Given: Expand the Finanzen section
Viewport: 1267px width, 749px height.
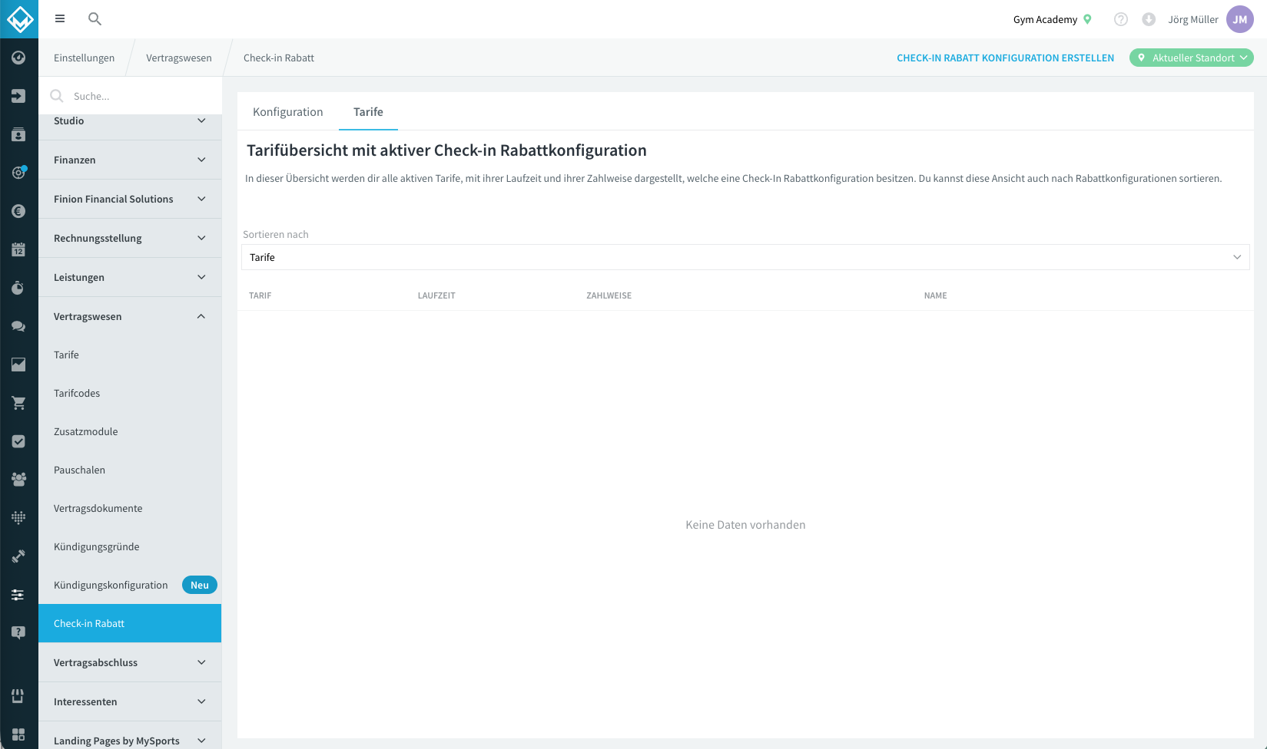Looking at the screenshot, I should pyautogui.click(x=130, y=160).
